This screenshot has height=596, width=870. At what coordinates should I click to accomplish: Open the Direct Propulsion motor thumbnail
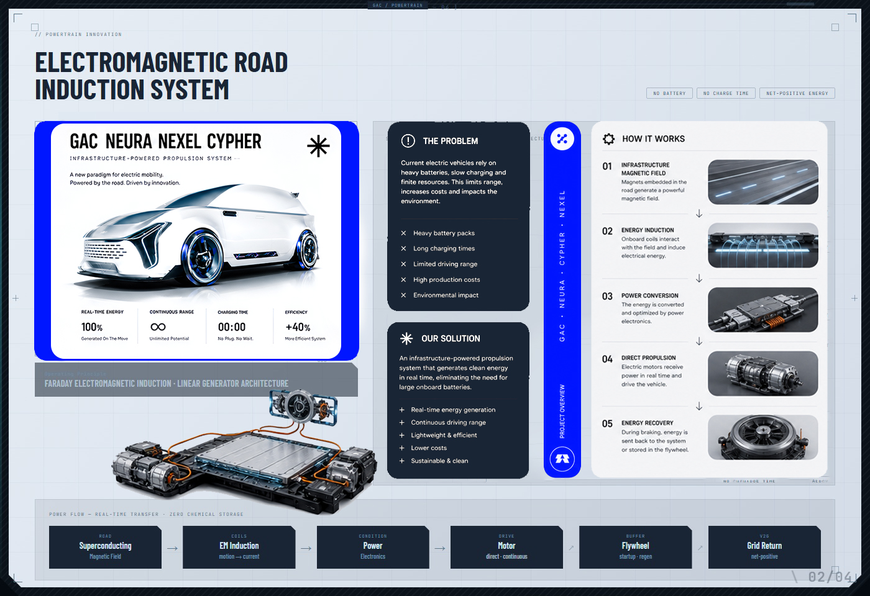(x=763, y=374)
